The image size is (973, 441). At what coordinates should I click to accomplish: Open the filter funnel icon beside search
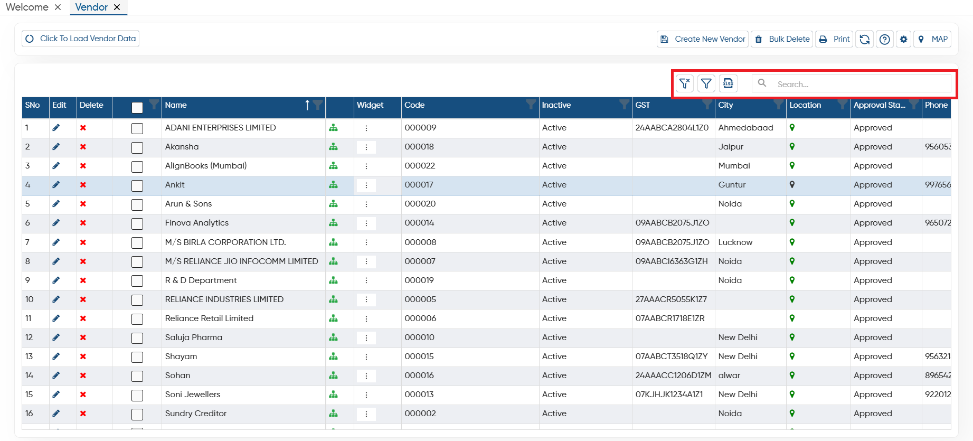pos(706,83)
